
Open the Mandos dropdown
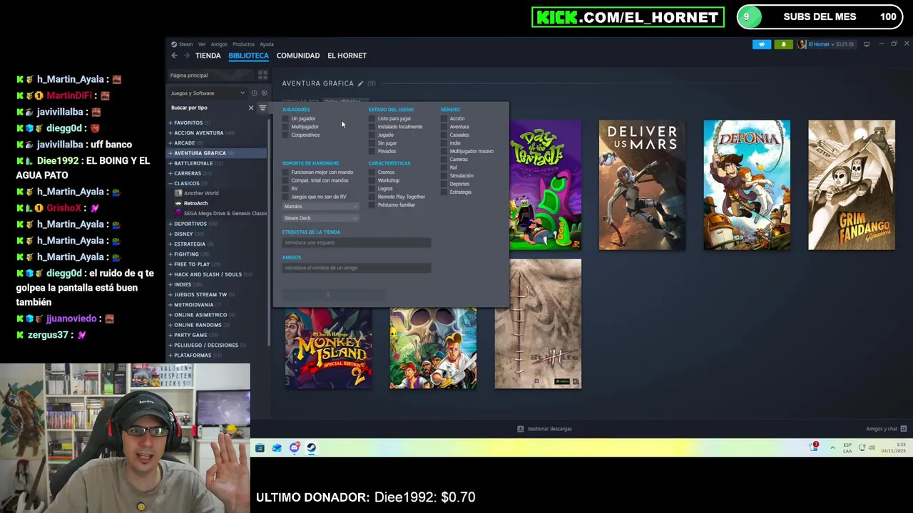pyautogui.click(x=320, y=207)
